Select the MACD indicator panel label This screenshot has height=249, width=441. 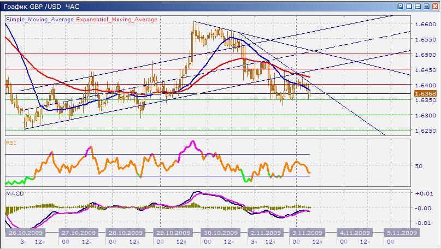pos(13,193)
